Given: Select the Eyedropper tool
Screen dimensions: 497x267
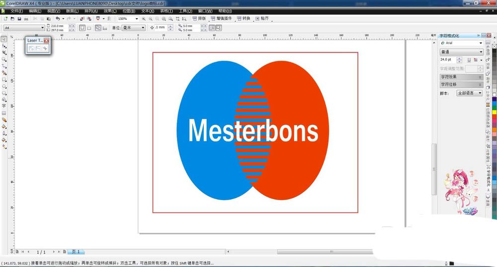Looking at the screenshot, I should [4, 126].
